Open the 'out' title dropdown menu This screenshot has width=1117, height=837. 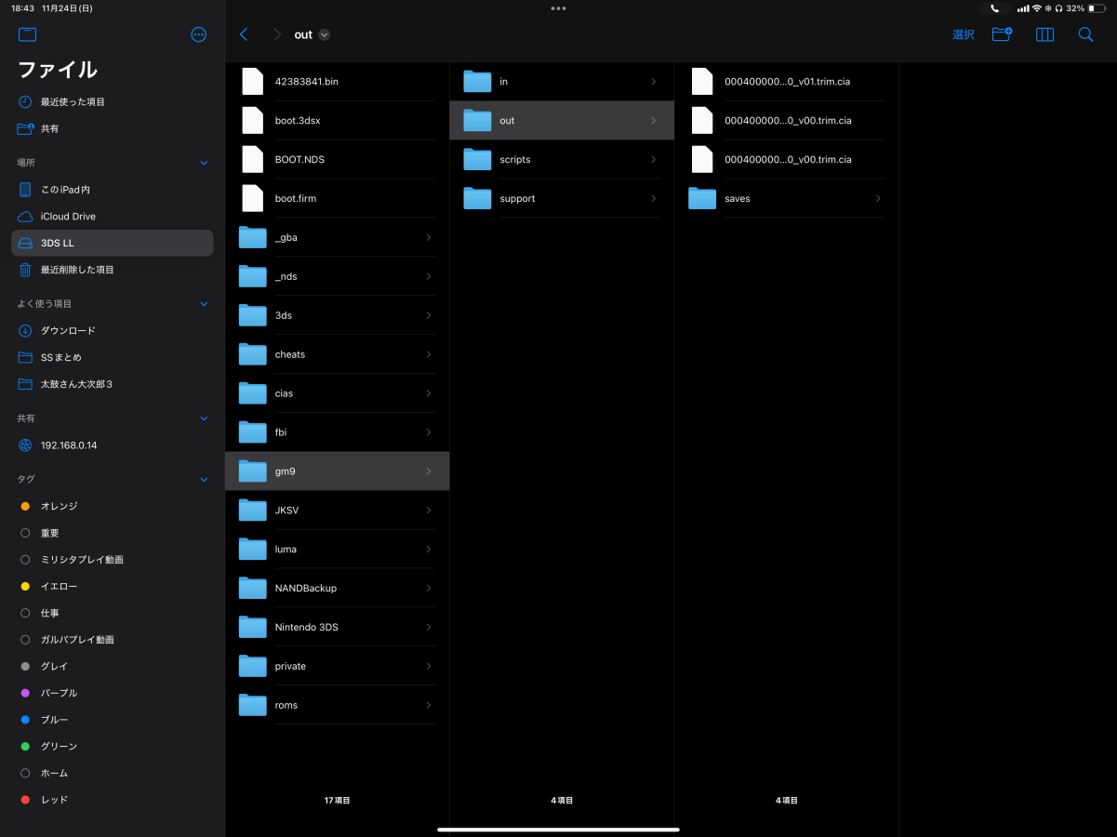coord(324,34)
